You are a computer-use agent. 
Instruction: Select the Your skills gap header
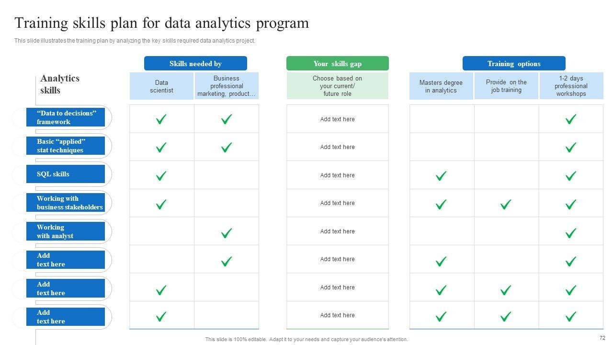point(337,64)
